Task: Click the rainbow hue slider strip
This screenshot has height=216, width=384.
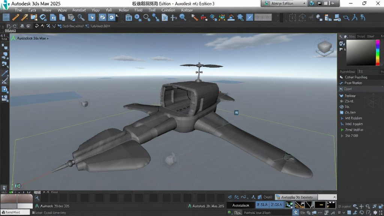Action: point(378,52)
